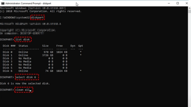The image size is (191, 107).
Task: Click the '978 GB' size value
Action: pos(48,52)
